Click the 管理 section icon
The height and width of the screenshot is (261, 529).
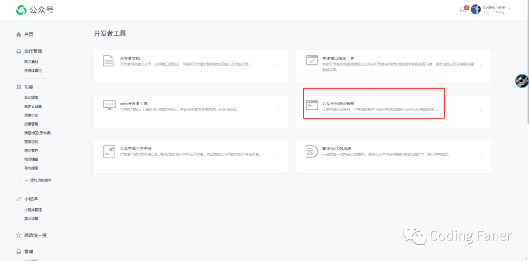[19, 252]
